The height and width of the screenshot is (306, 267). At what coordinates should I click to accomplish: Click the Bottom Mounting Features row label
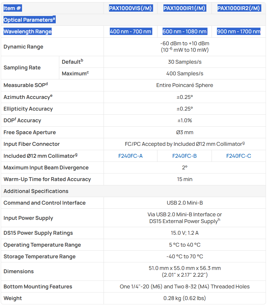click(38, 286)
